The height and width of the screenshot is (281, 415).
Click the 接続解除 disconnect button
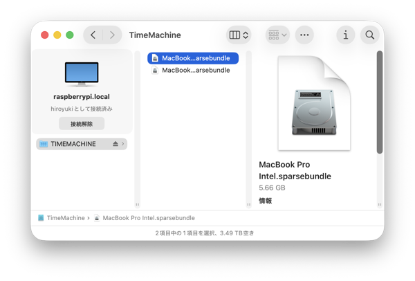click(x=82, y=124)
